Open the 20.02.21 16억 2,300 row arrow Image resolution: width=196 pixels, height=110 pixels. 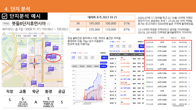point(189,86)
